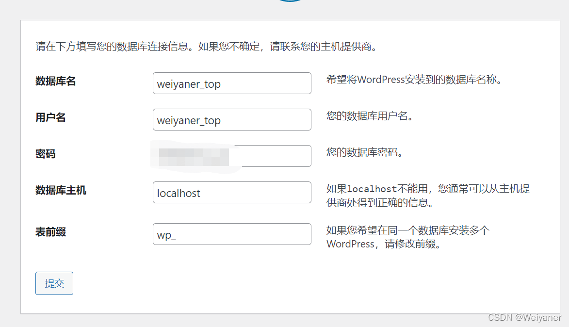The height and width of the screenshot is (327, 569).
Task: Click the 数据库名 label
Action: tap(55, 81)
